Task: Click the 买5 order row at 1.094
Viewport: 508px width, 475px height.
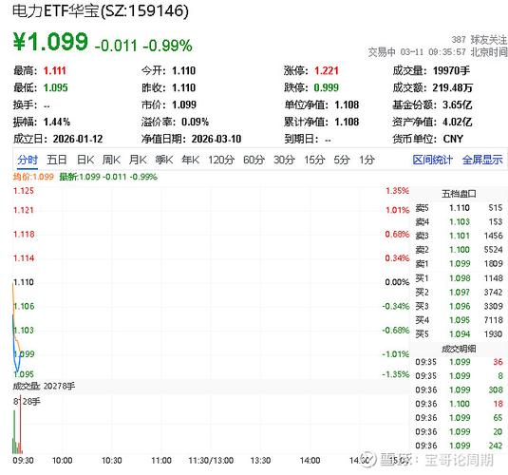Action: 459,334
